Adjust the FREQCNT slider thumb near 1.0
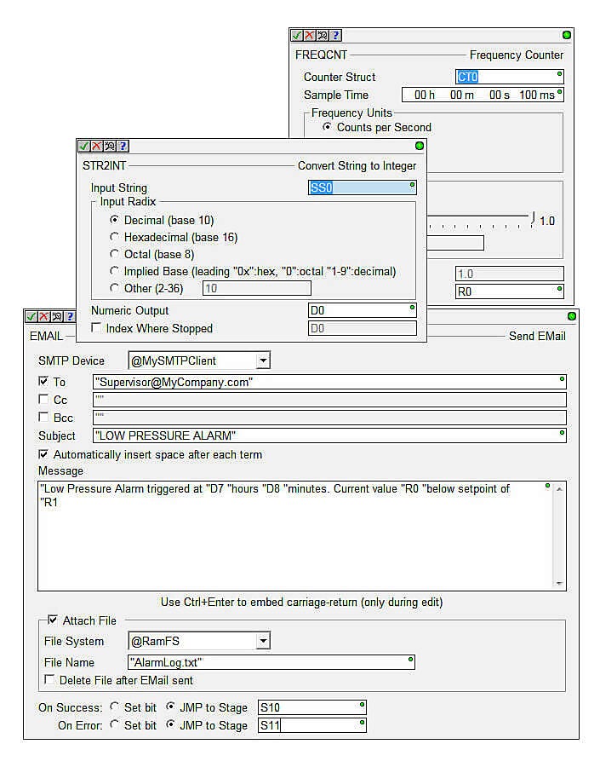The image size is (600, 767). [x=533, y=219]
